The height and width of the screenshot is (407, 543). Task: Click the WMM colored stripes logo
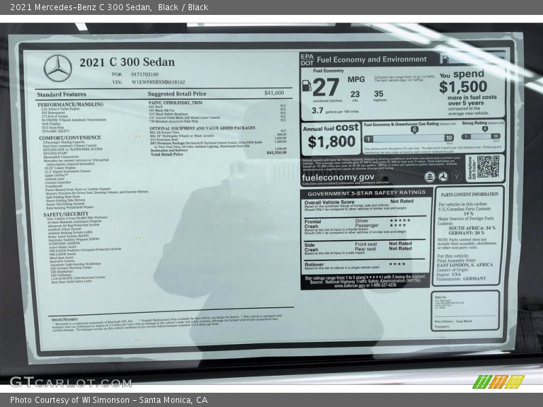click(498, 382)
